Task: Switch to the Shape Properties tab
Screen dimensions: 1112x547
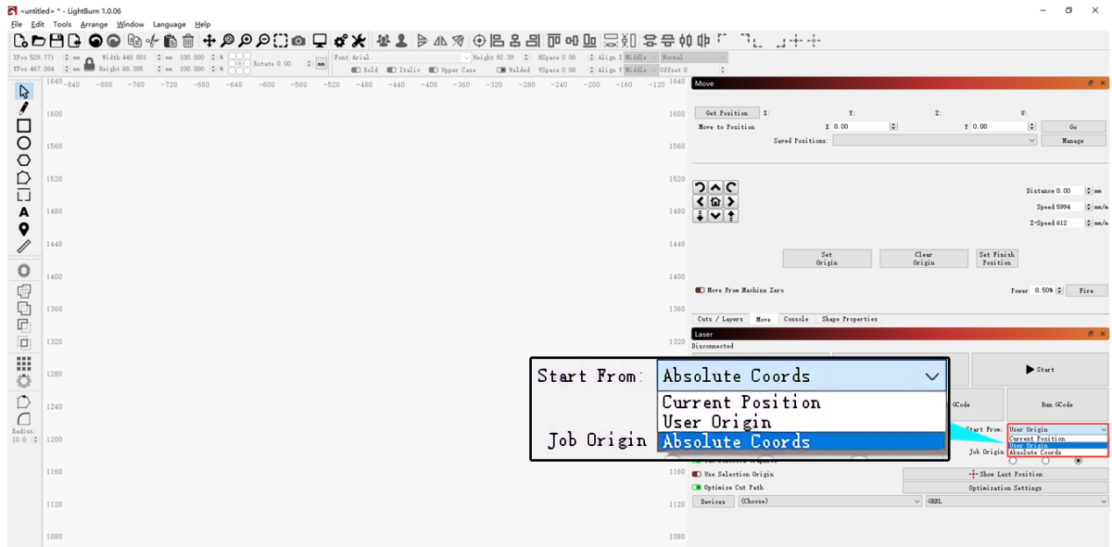Action: (x=850, y=319)
